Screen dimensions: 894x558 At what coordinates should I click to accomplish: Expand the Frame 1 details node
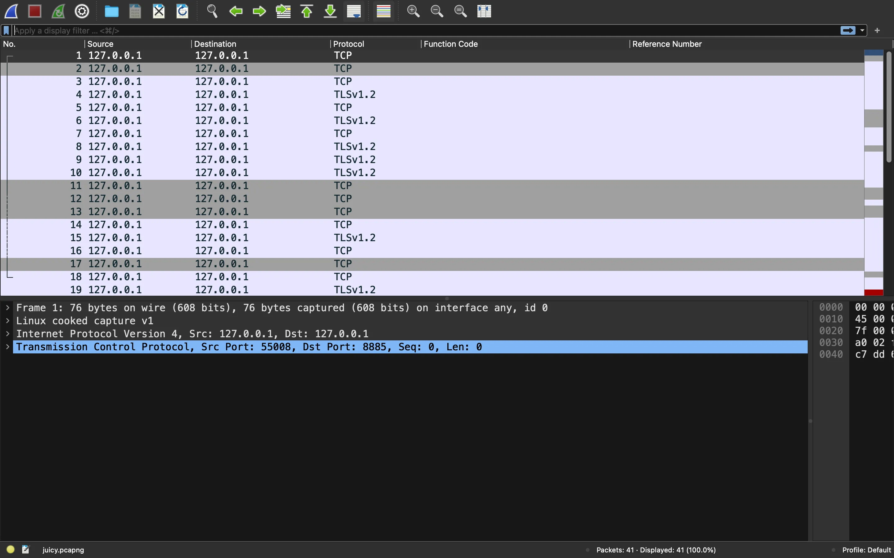pyautogui.click(x=7, y=308)
